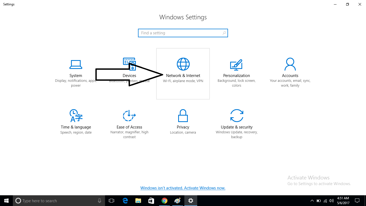Click the Find a setting search box
Screen dimensions: 366x206
(183, 33)
